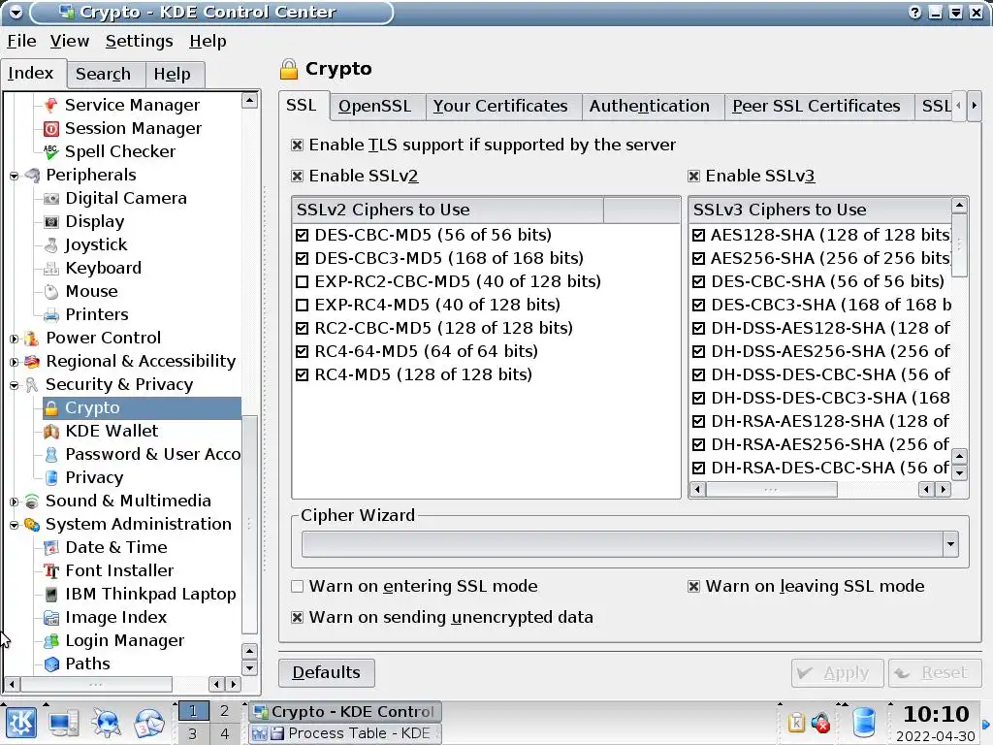
Task: Click the trash can panel icon
Action: click(x=864, y=722)
